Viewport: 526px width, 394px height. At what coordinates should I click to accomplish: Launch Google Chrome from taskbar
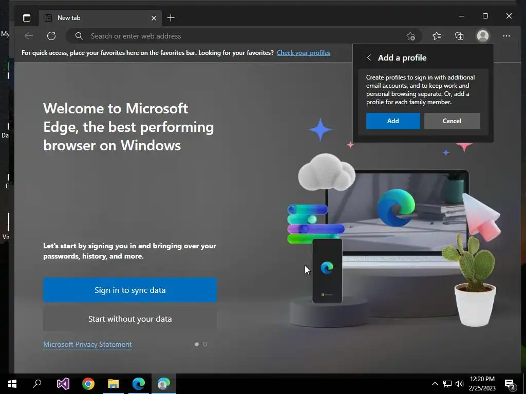tap(88, 384)
